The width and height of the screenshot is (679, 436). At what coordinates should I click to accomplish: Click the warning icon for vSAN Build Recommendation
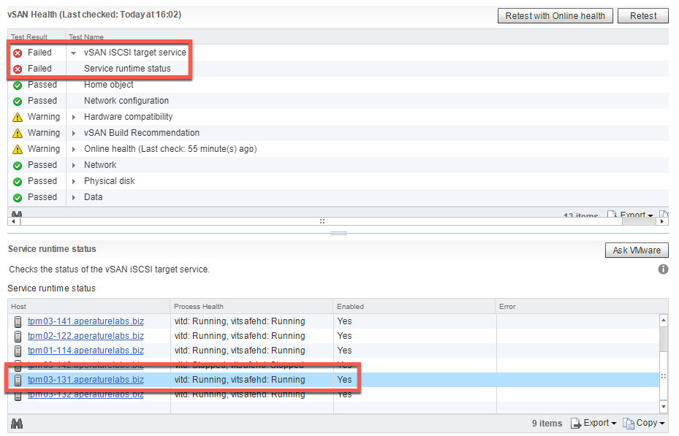point(18,133)
